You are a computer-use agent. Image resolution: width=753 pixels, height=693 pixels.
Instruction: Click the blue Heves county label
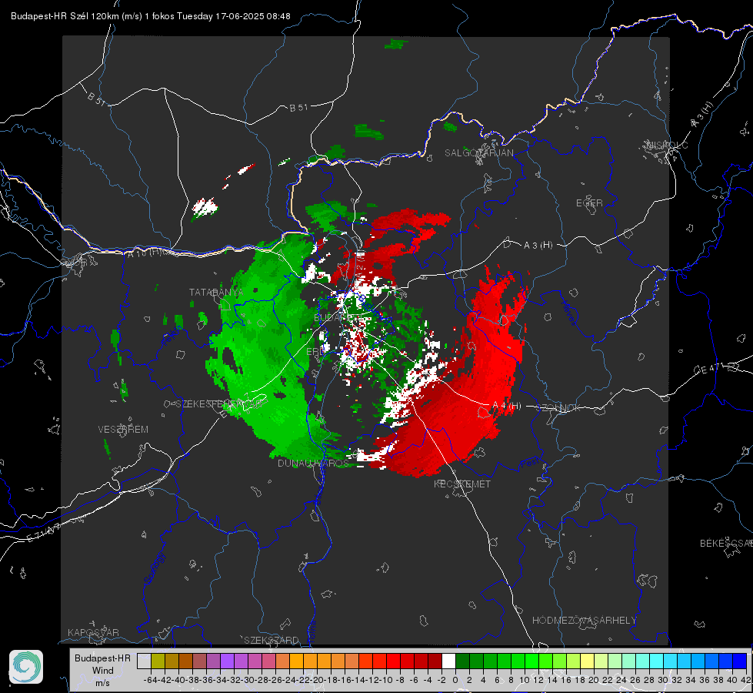[568, 313]
